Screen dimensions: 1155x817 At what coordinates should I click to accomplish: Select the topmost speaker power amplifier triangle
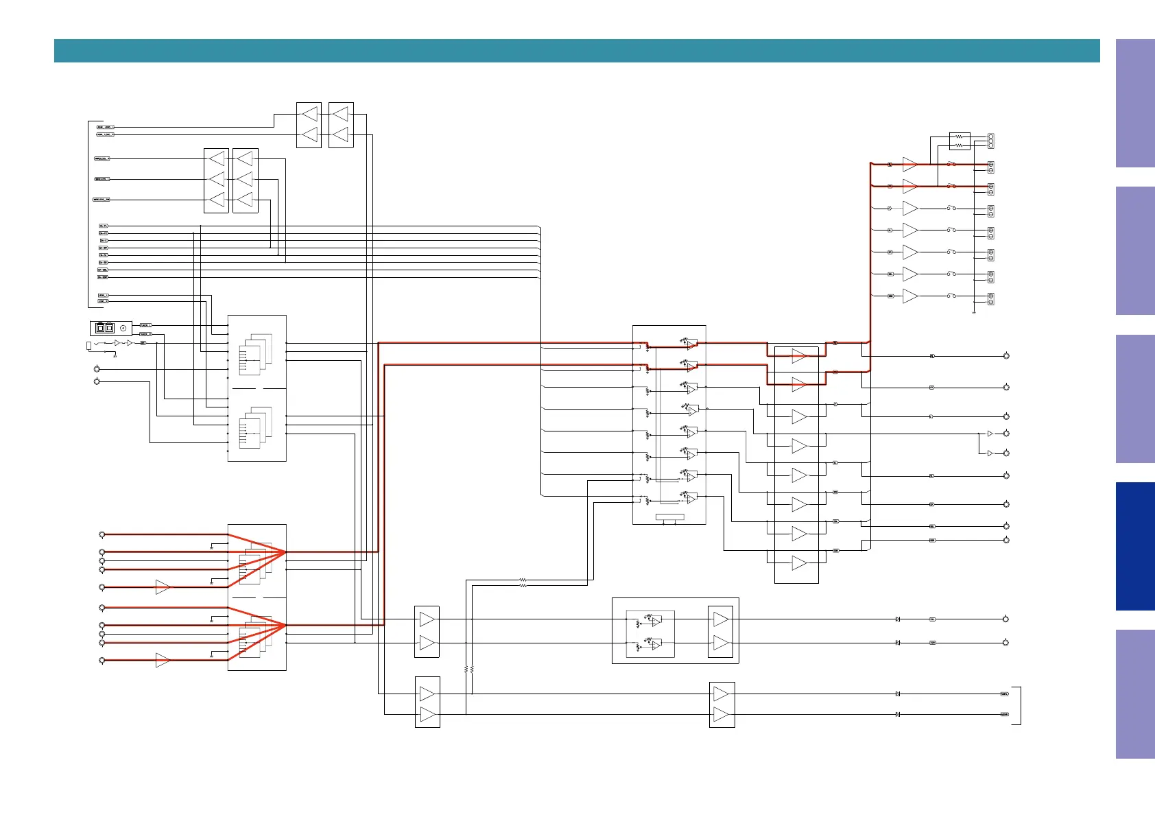coord(909,165)
